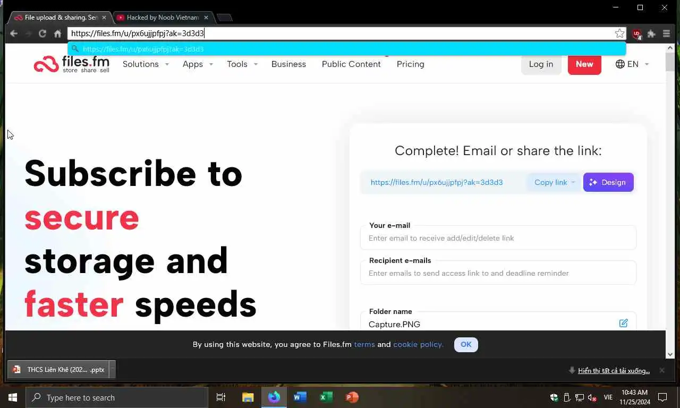Open network status tray icon
The height and width of the screenshot is (408, 680).
[580, 397]
